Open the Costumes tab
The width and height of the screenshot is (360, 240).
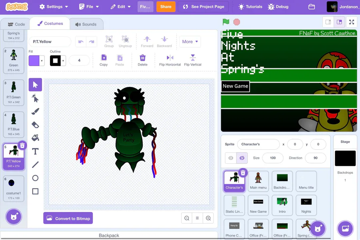(x=50, y=24)
